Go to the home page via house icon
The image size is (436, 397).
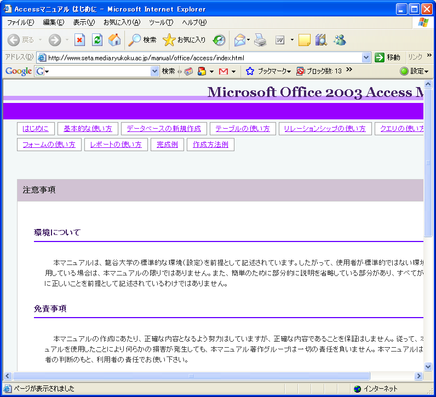(114, 41)
